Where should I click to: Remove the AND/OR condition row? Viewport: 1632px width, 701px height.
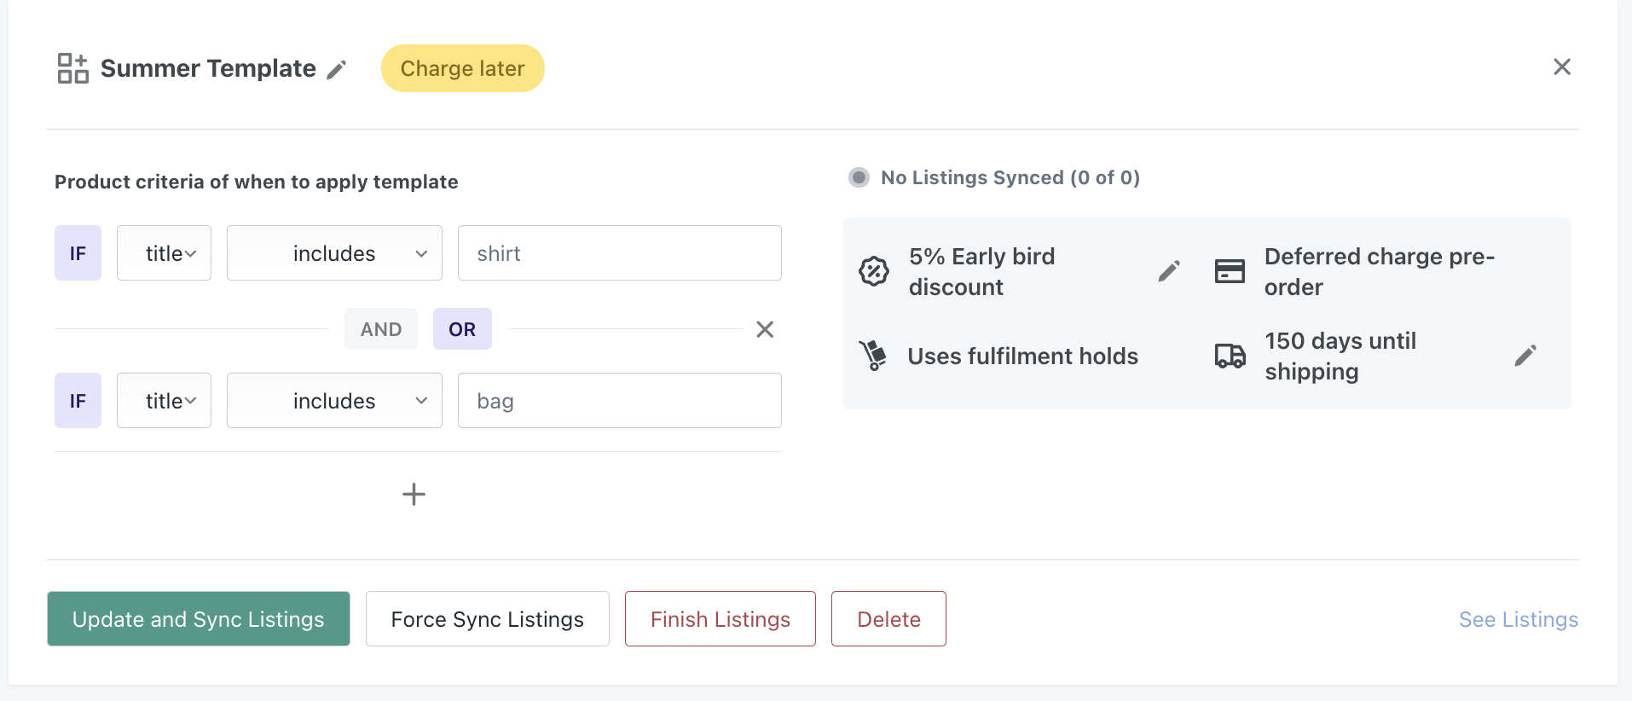pos(765,329)
